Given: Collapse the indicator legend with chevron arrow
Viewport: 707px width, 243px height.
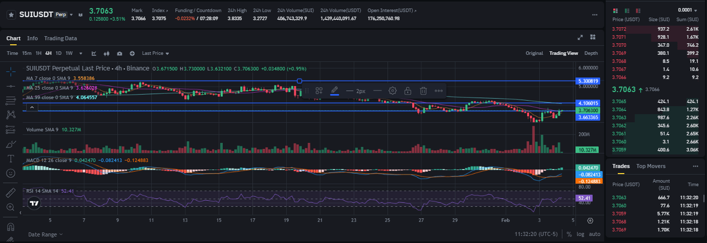Looking at the screenshot, I should [31, 107].
